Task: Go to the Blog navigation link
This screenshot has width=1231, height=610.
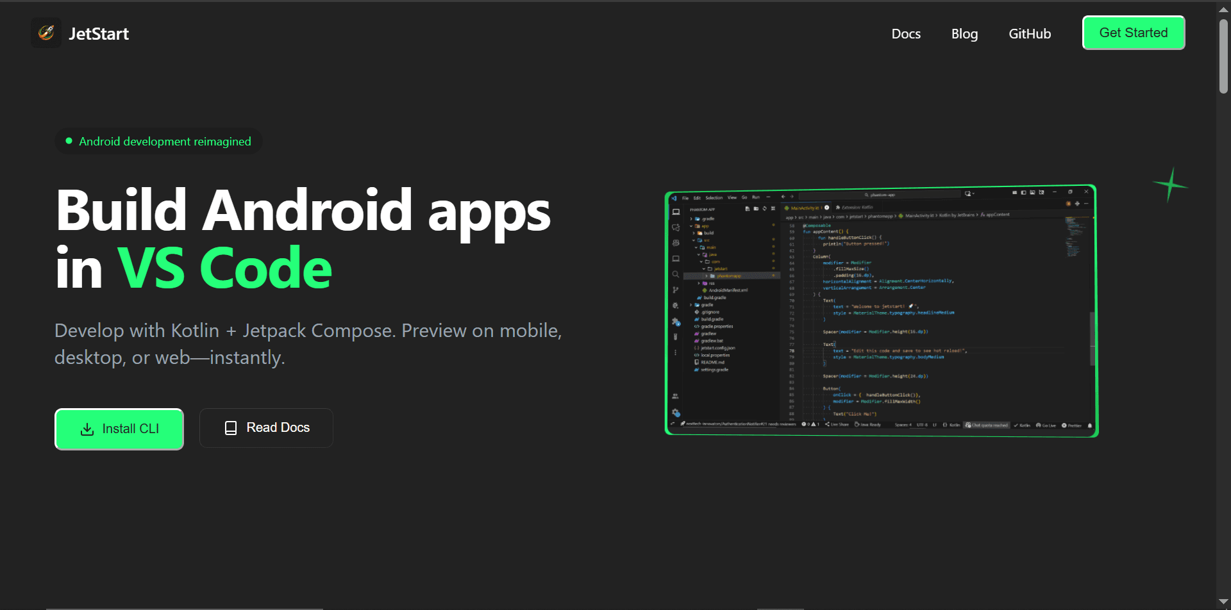Action: pyautogui.click(x=964, y=34)
